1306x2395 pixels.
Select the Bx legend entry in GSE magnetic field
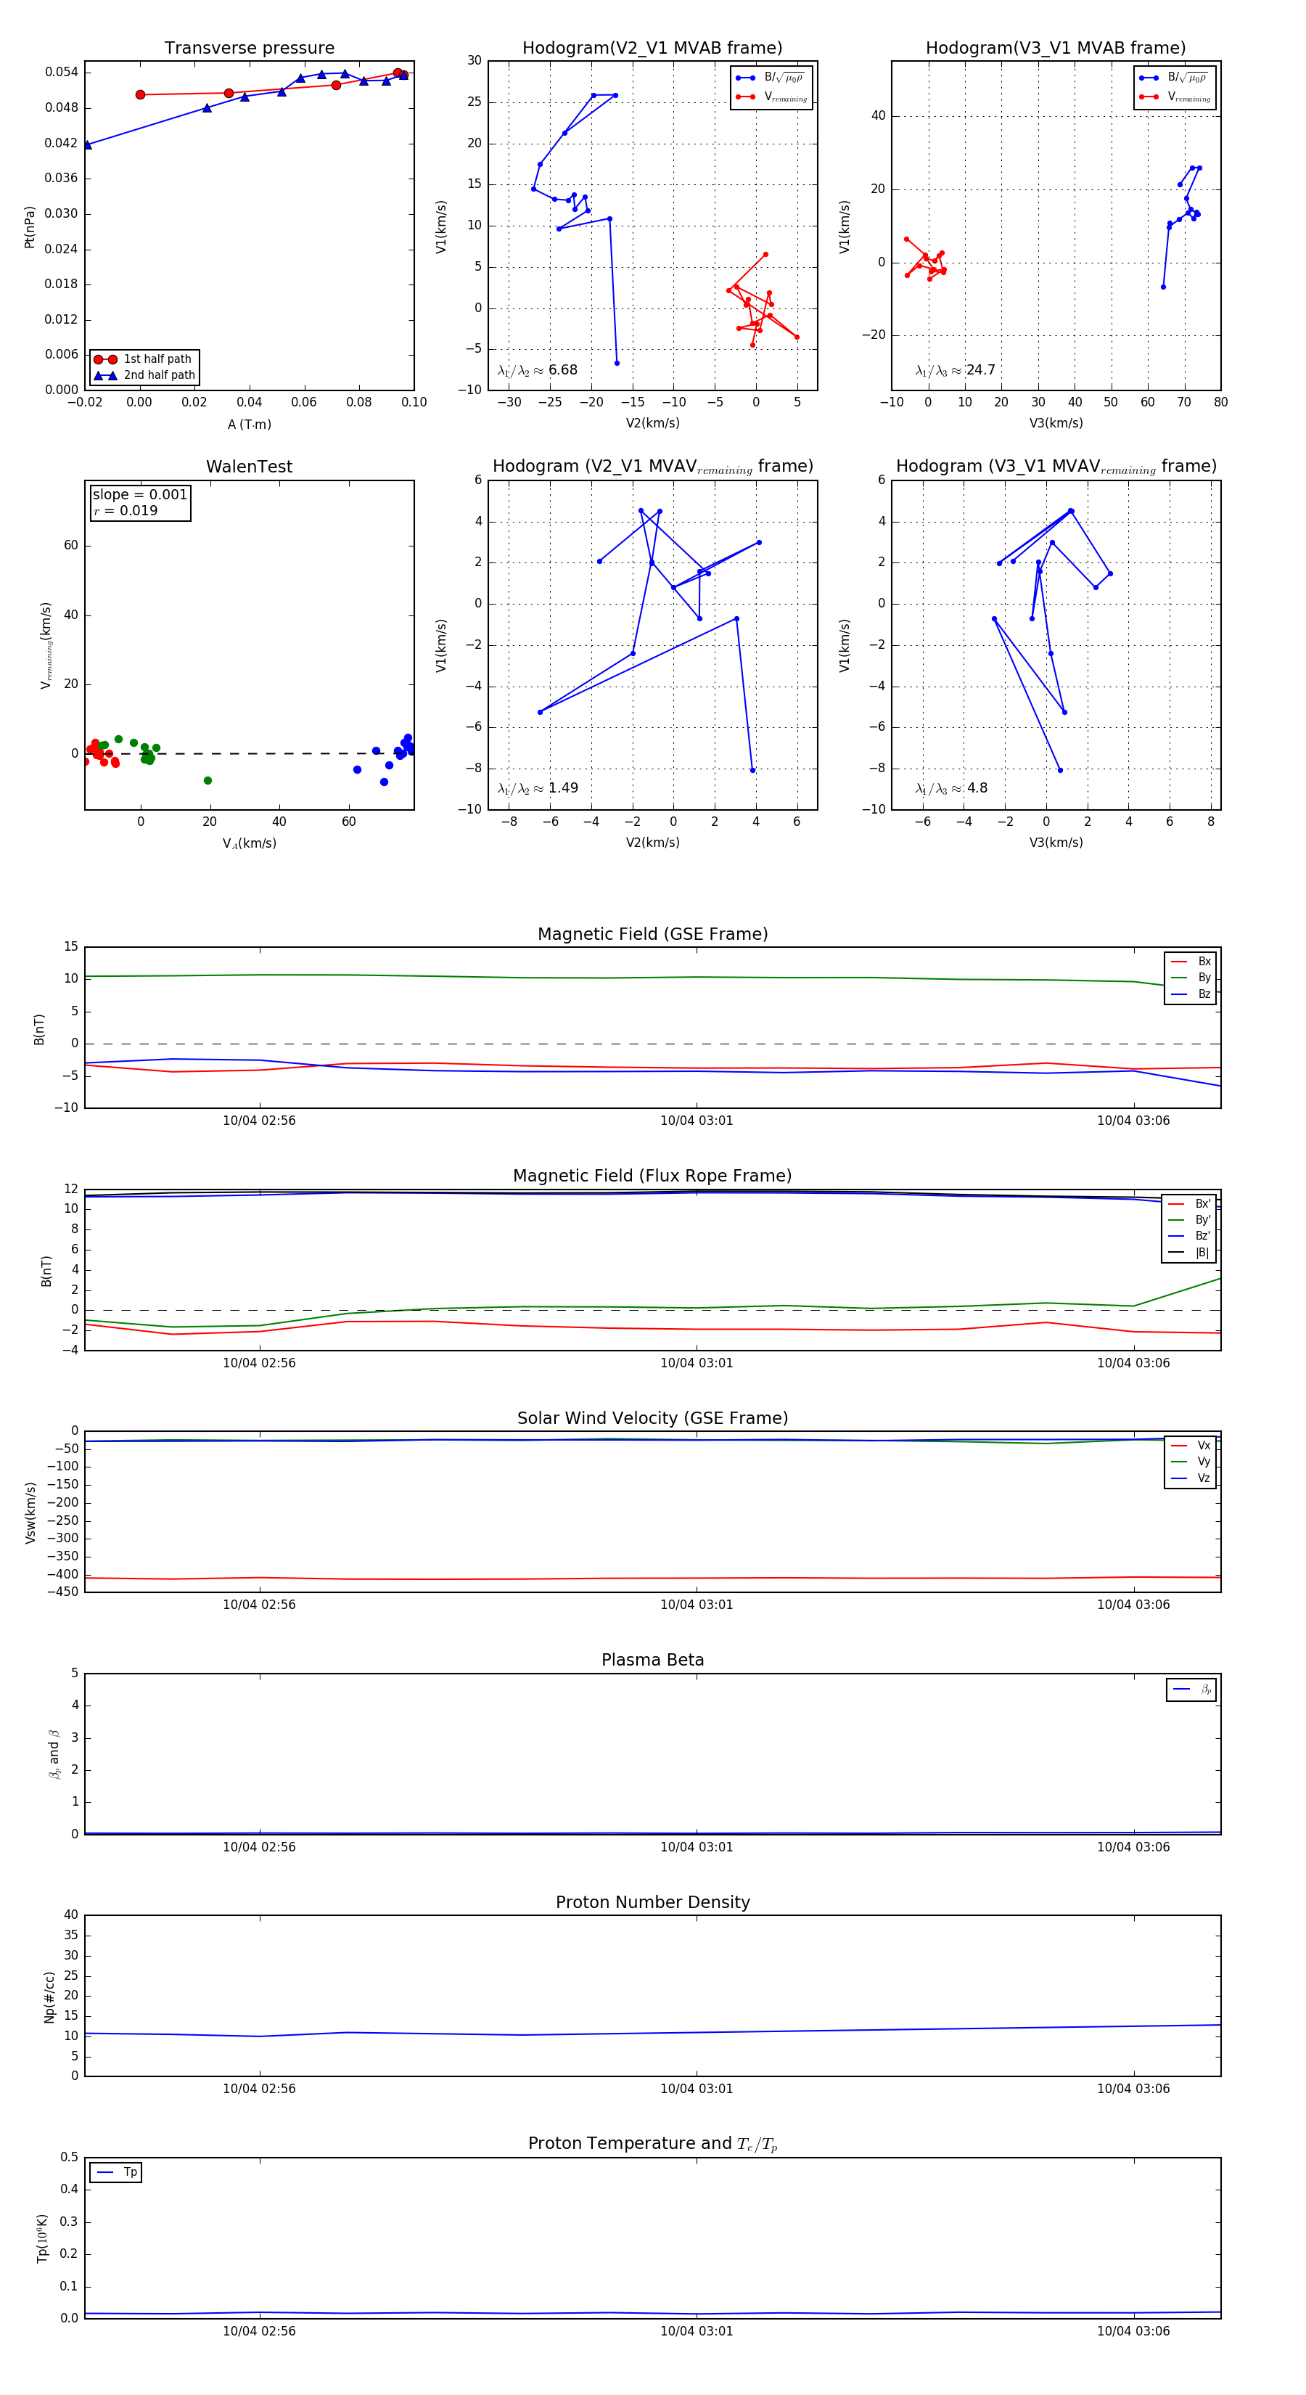pyautogui.click(x=1191, y=962)
